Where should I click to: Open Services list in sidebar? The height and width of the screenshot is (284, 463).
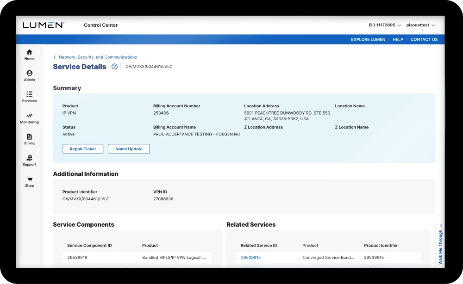click(x=29, y=97)
